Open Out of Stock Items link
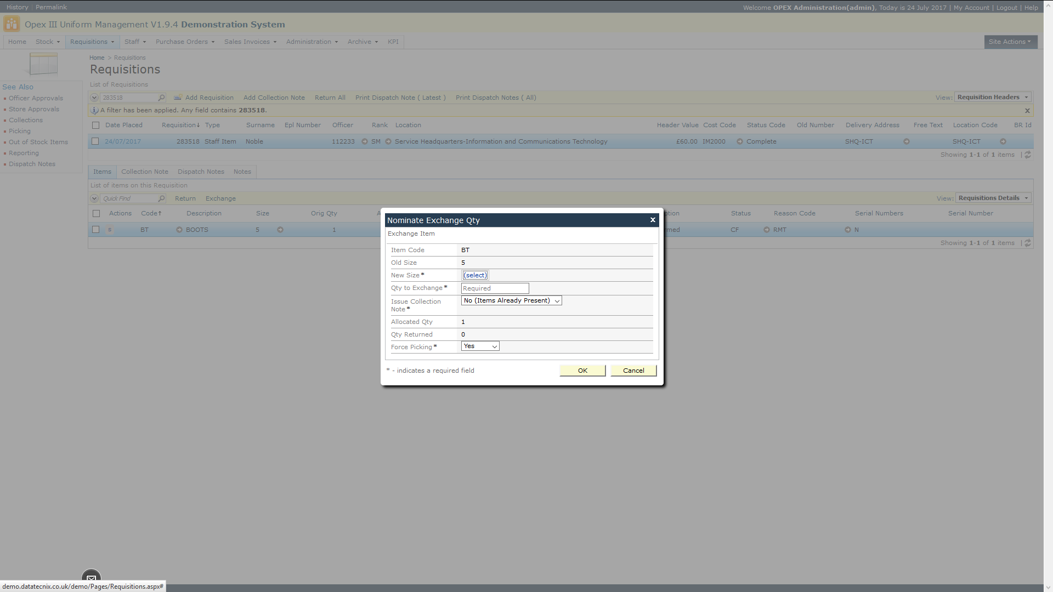This screenshot has width=1053, height=592. point(38,142)
